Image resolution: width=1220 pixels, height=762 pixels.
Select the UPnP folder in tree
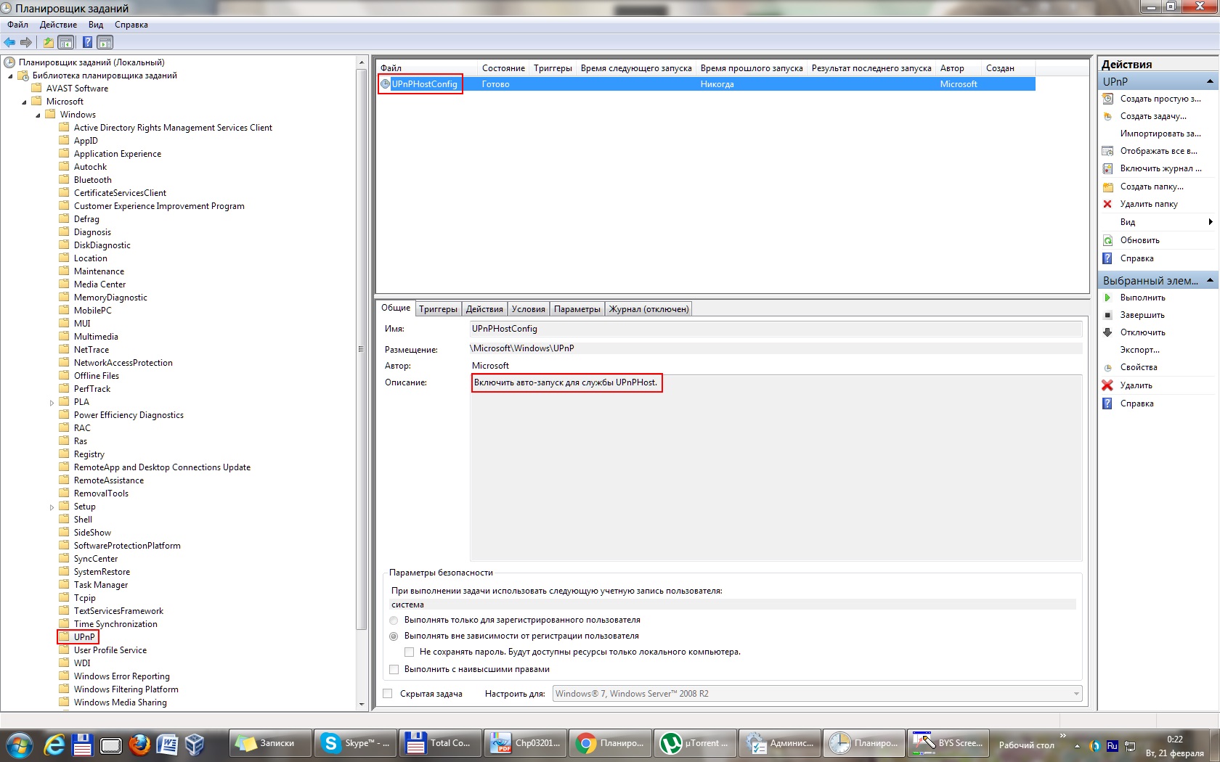84,637
